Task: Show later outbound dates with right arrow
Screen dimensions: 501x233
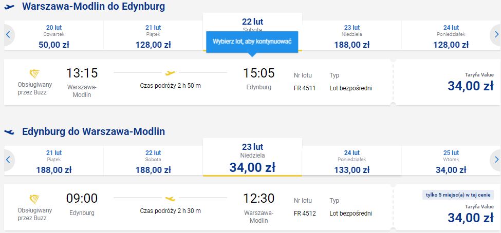Action: coord(496,34)
